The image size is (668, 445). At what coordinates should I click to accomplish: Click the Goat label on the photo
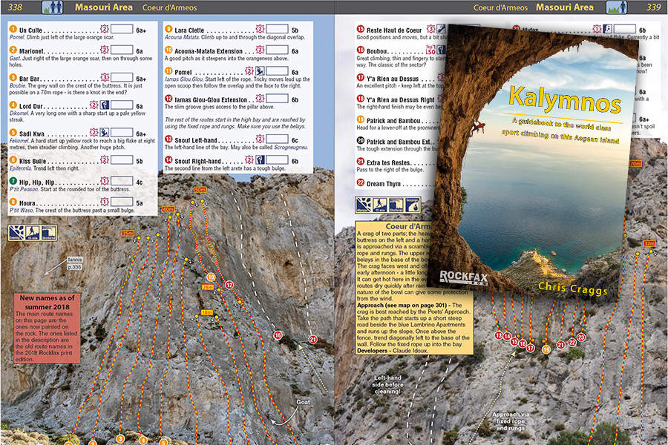[x=304, y=401]
